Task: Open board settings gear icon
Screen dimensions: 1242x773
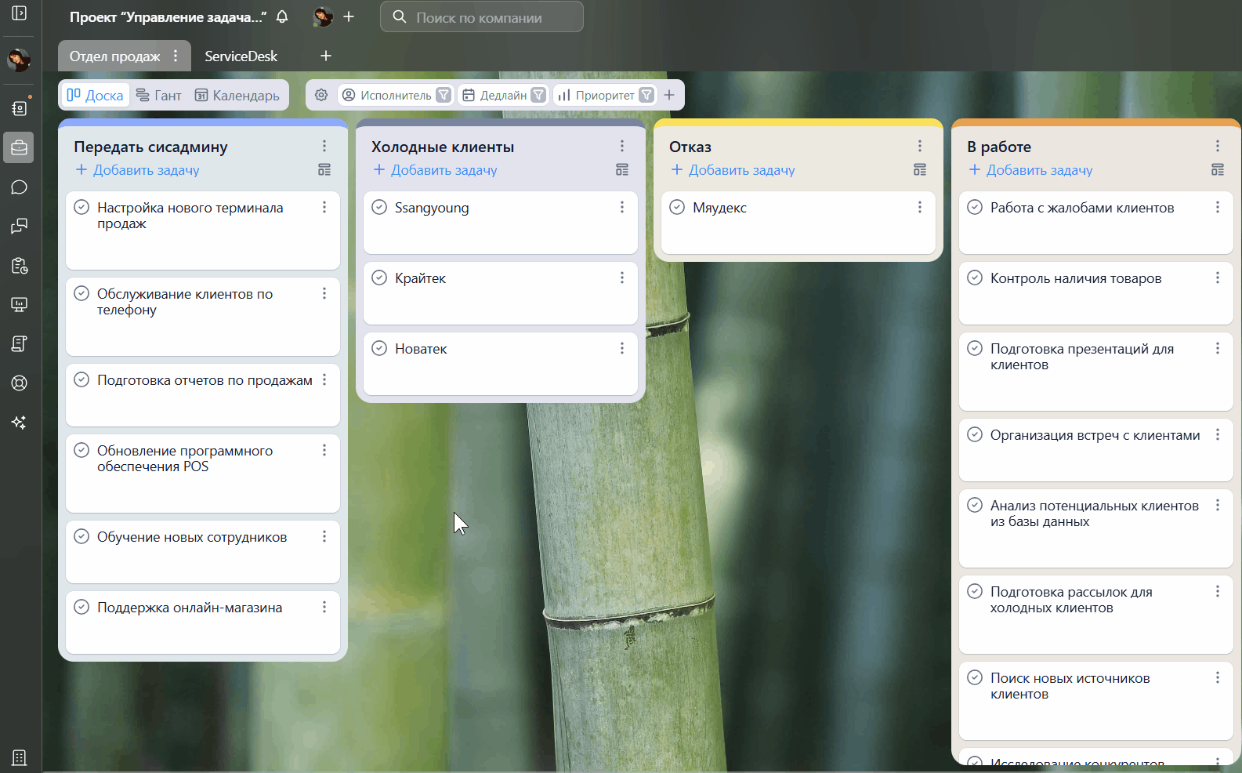Action: [321, 95]
